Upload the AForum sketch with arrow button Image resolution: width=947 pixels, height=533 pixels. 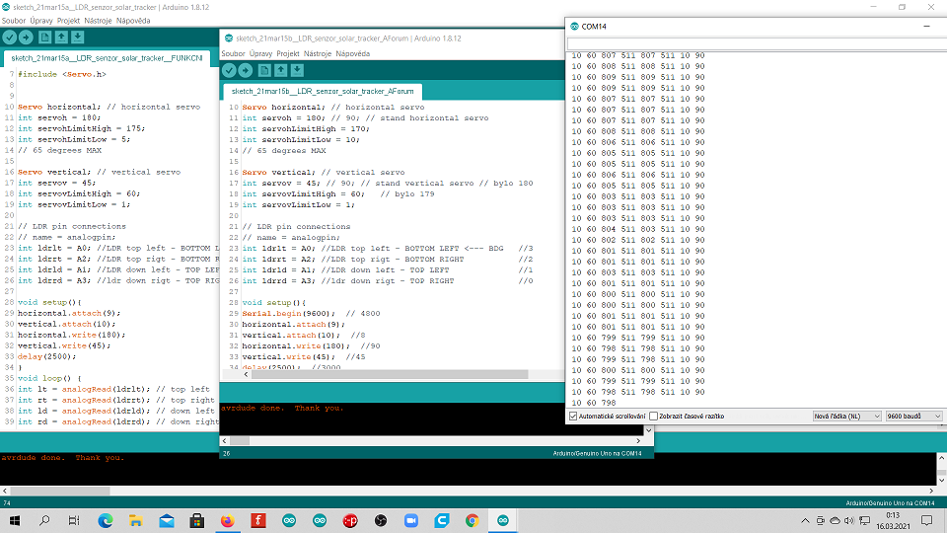click(x=246, y=70)
